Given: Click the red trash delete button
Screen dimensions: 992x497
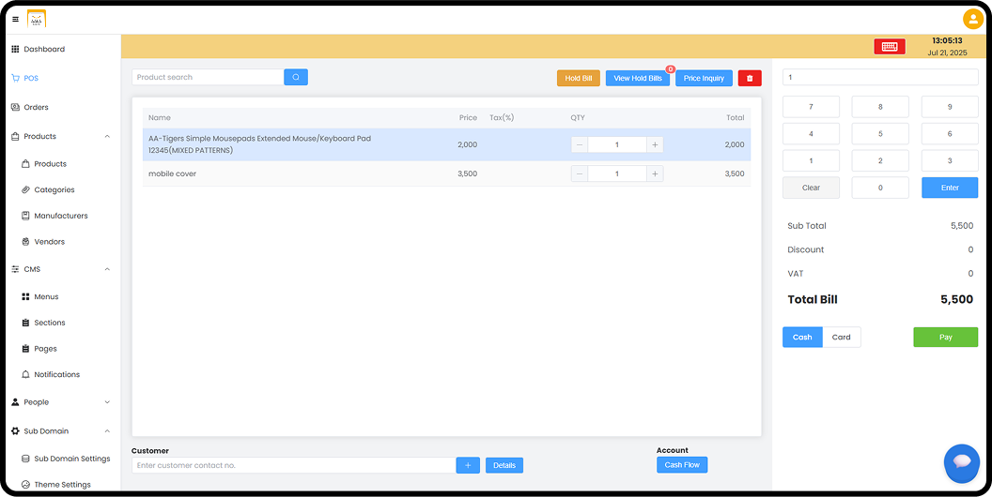Looking at the screenshot, I should pyautogui.click(x=749, y=79).
